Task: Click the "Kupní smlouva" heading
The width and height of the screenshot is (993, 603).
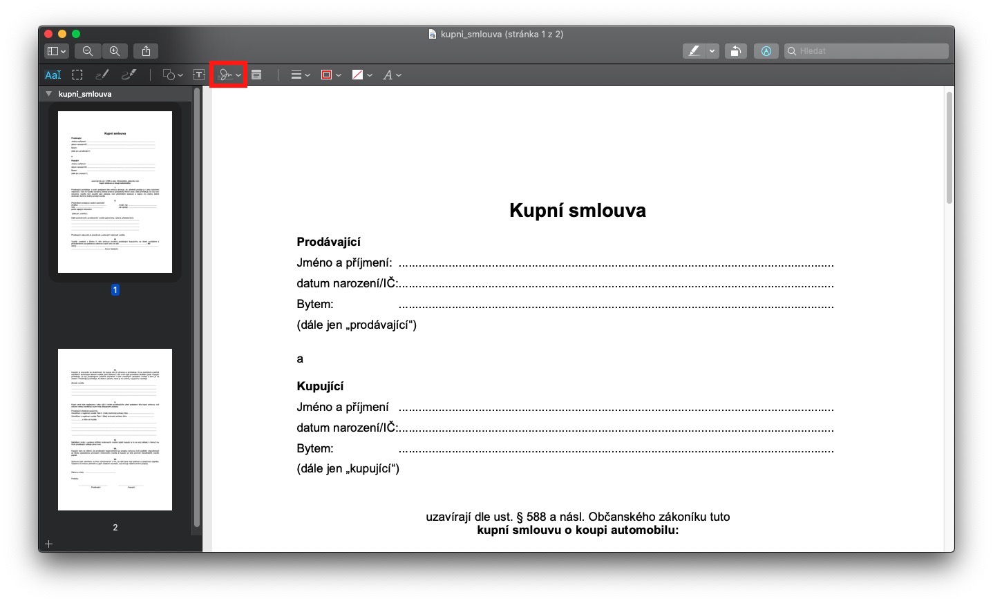Action: click(x=578, y=211)
